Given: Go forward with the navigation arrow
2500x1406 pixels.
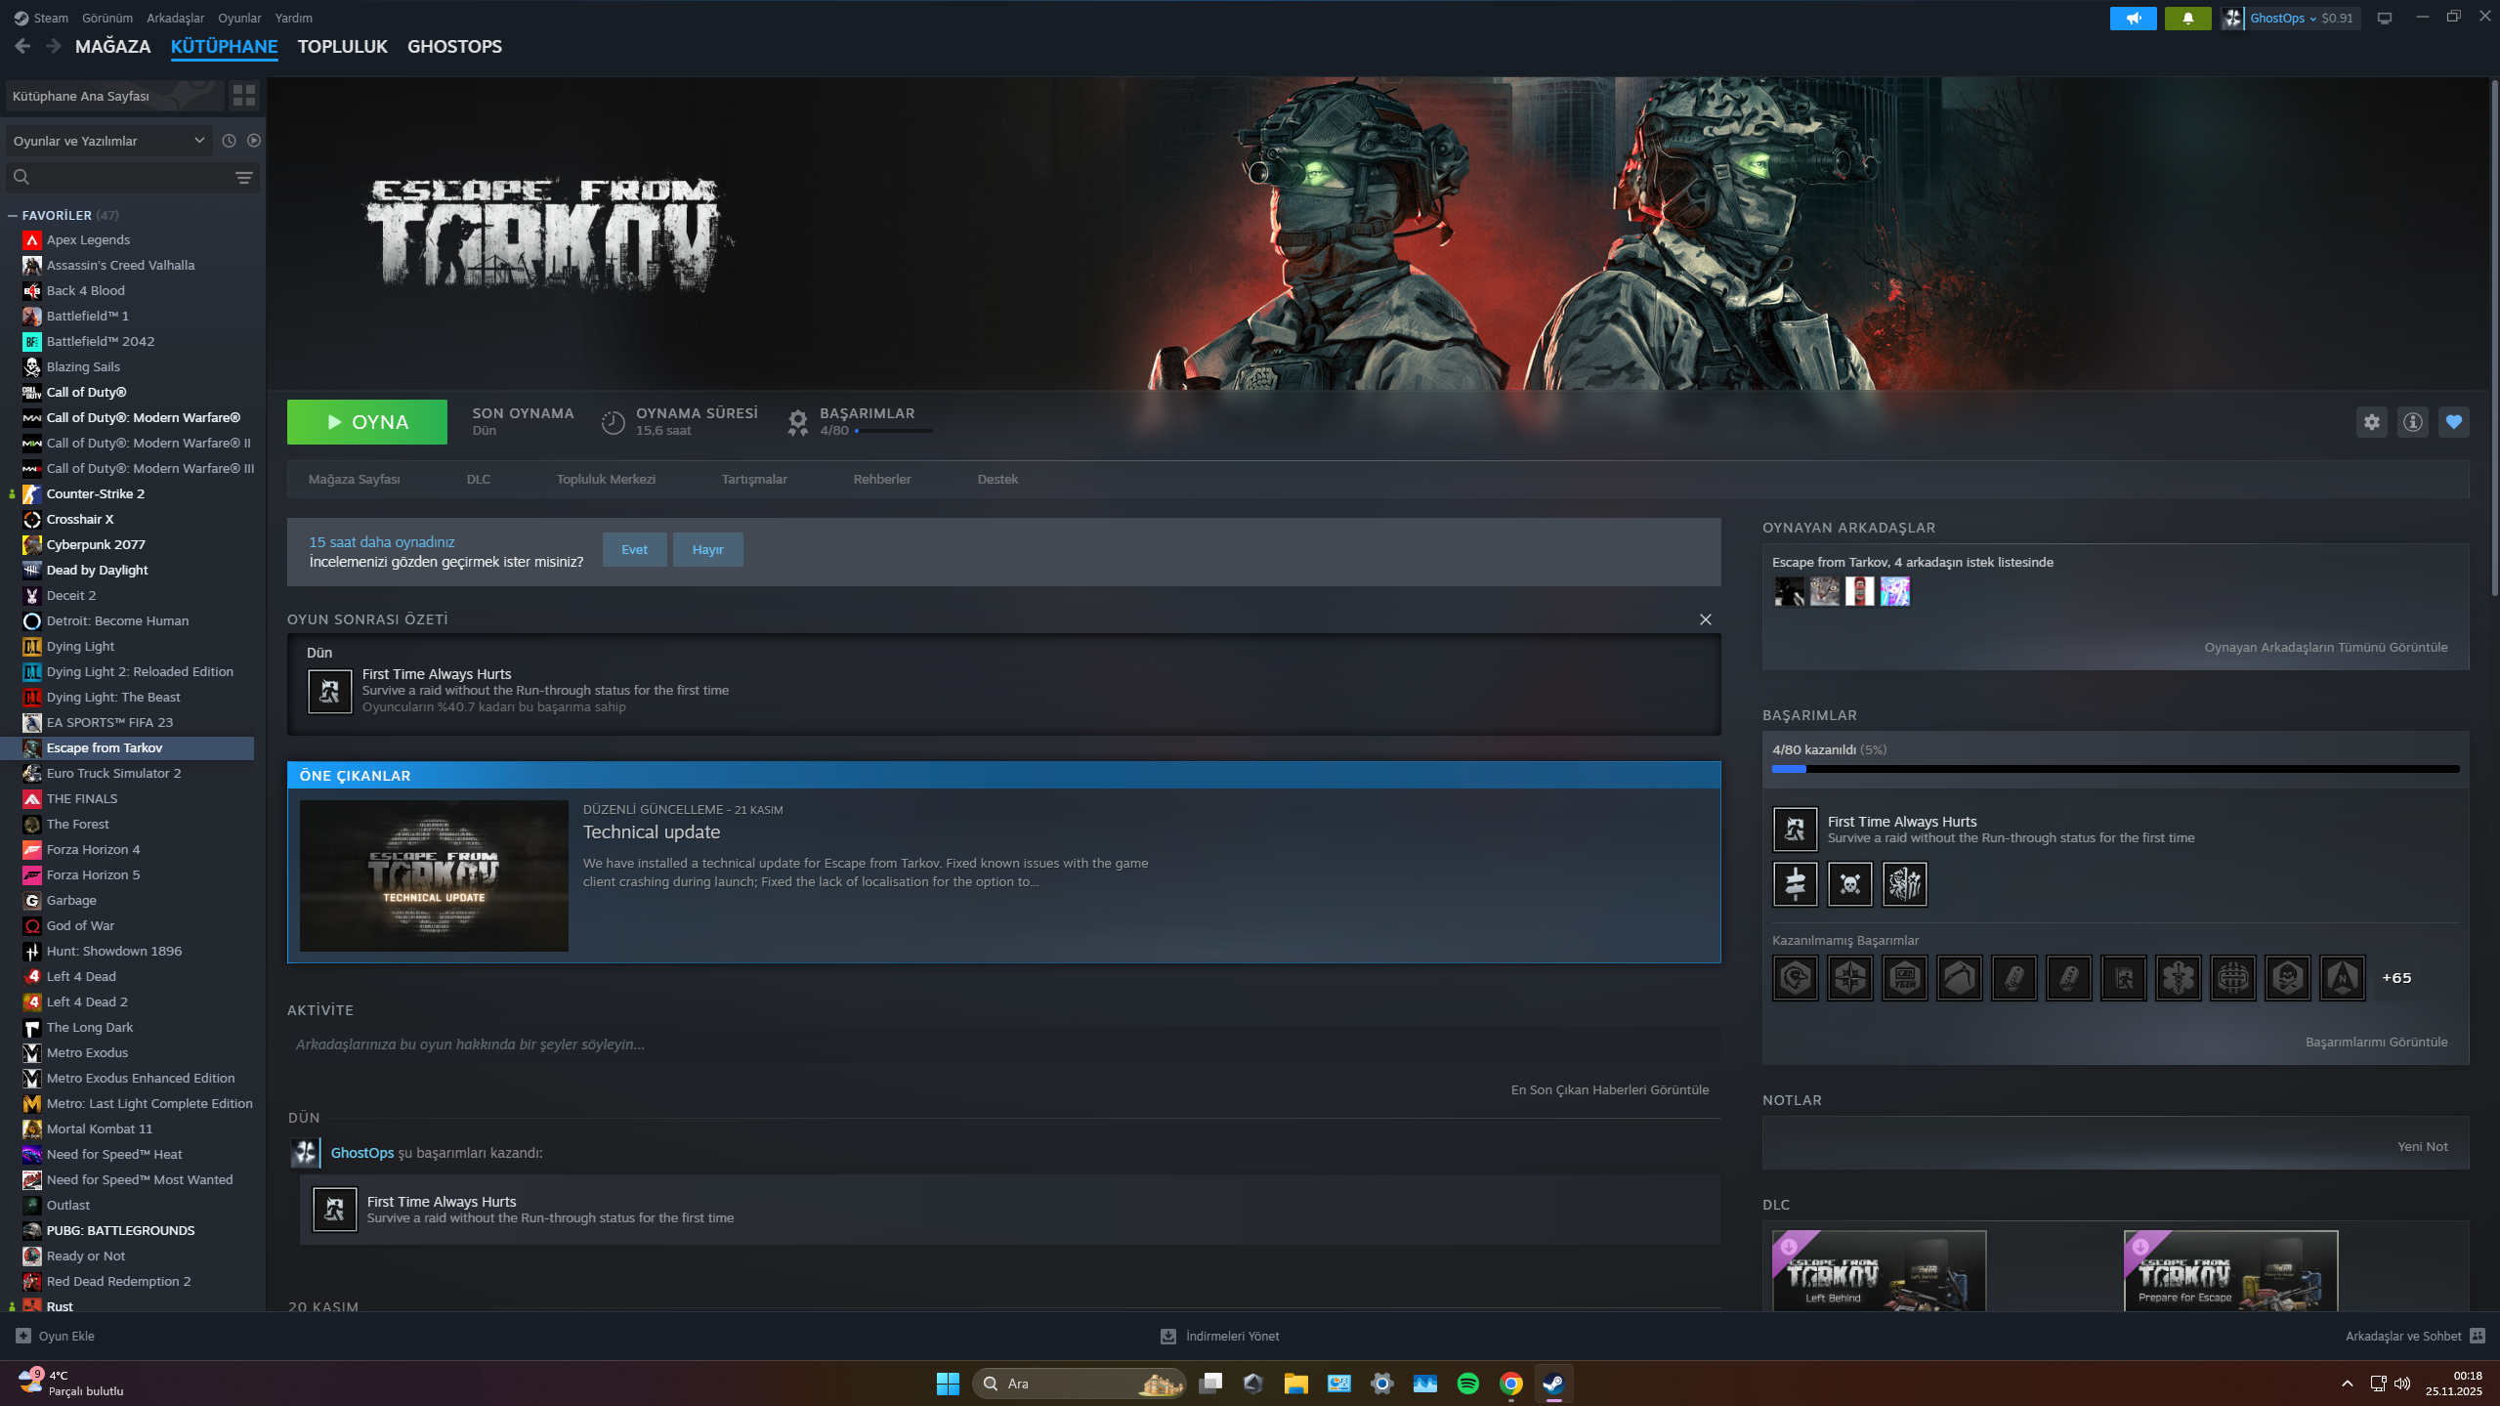Looking at the screenshot, I should [53, 46].
